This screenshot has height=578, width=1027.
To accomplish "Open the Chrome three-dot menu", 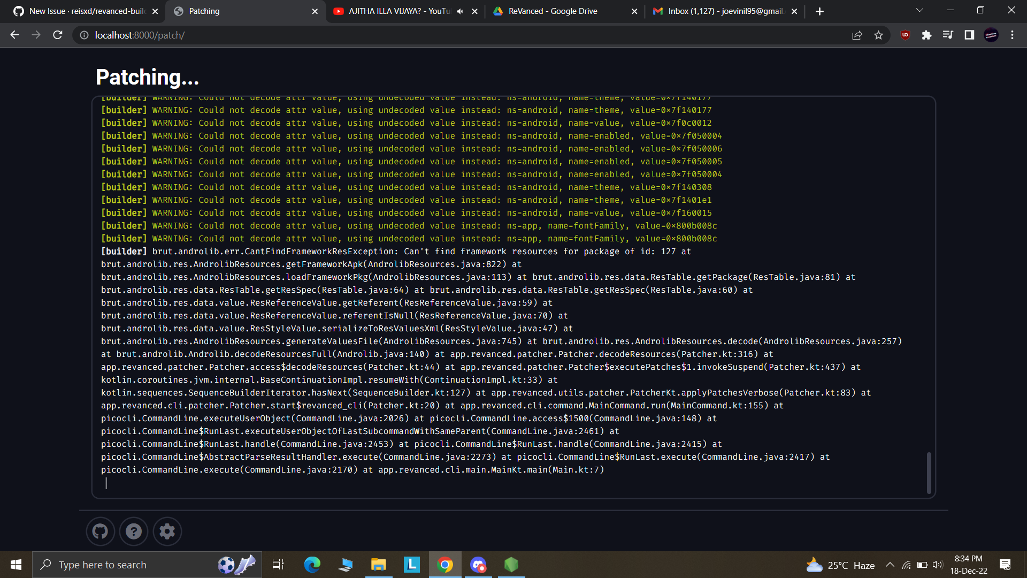I will (x=1013, y=35).
